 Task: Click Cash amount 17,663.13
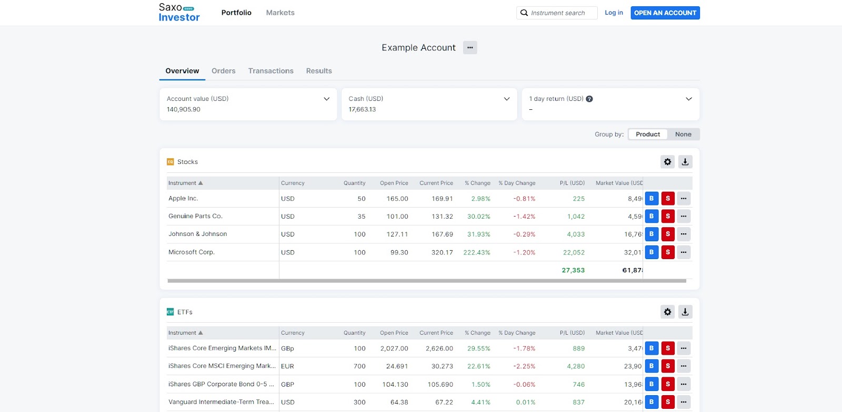362,109
